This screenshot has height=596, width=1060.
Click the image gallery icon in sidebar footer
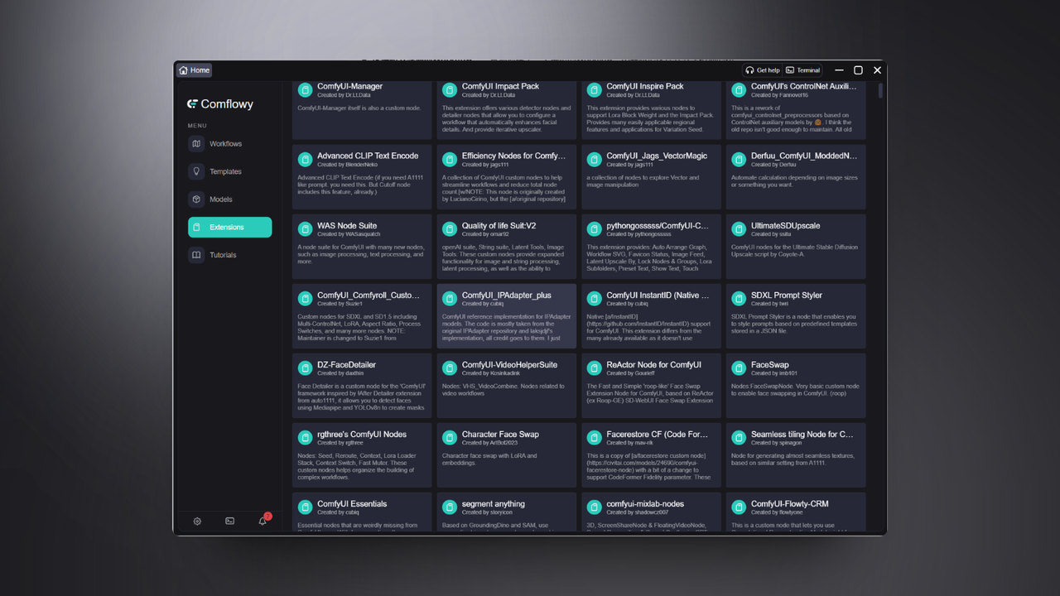coord(229,521)
